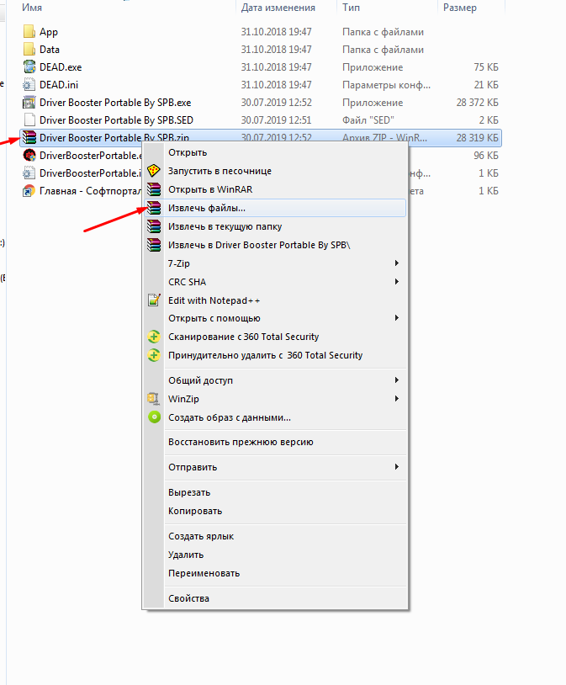566x685 pixels.
Task: Choose Удалить from the context menu
Action: point(275,555)
